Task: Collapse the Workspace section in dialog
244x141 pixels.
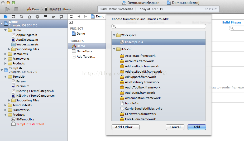Action: (x=114, y=35)
